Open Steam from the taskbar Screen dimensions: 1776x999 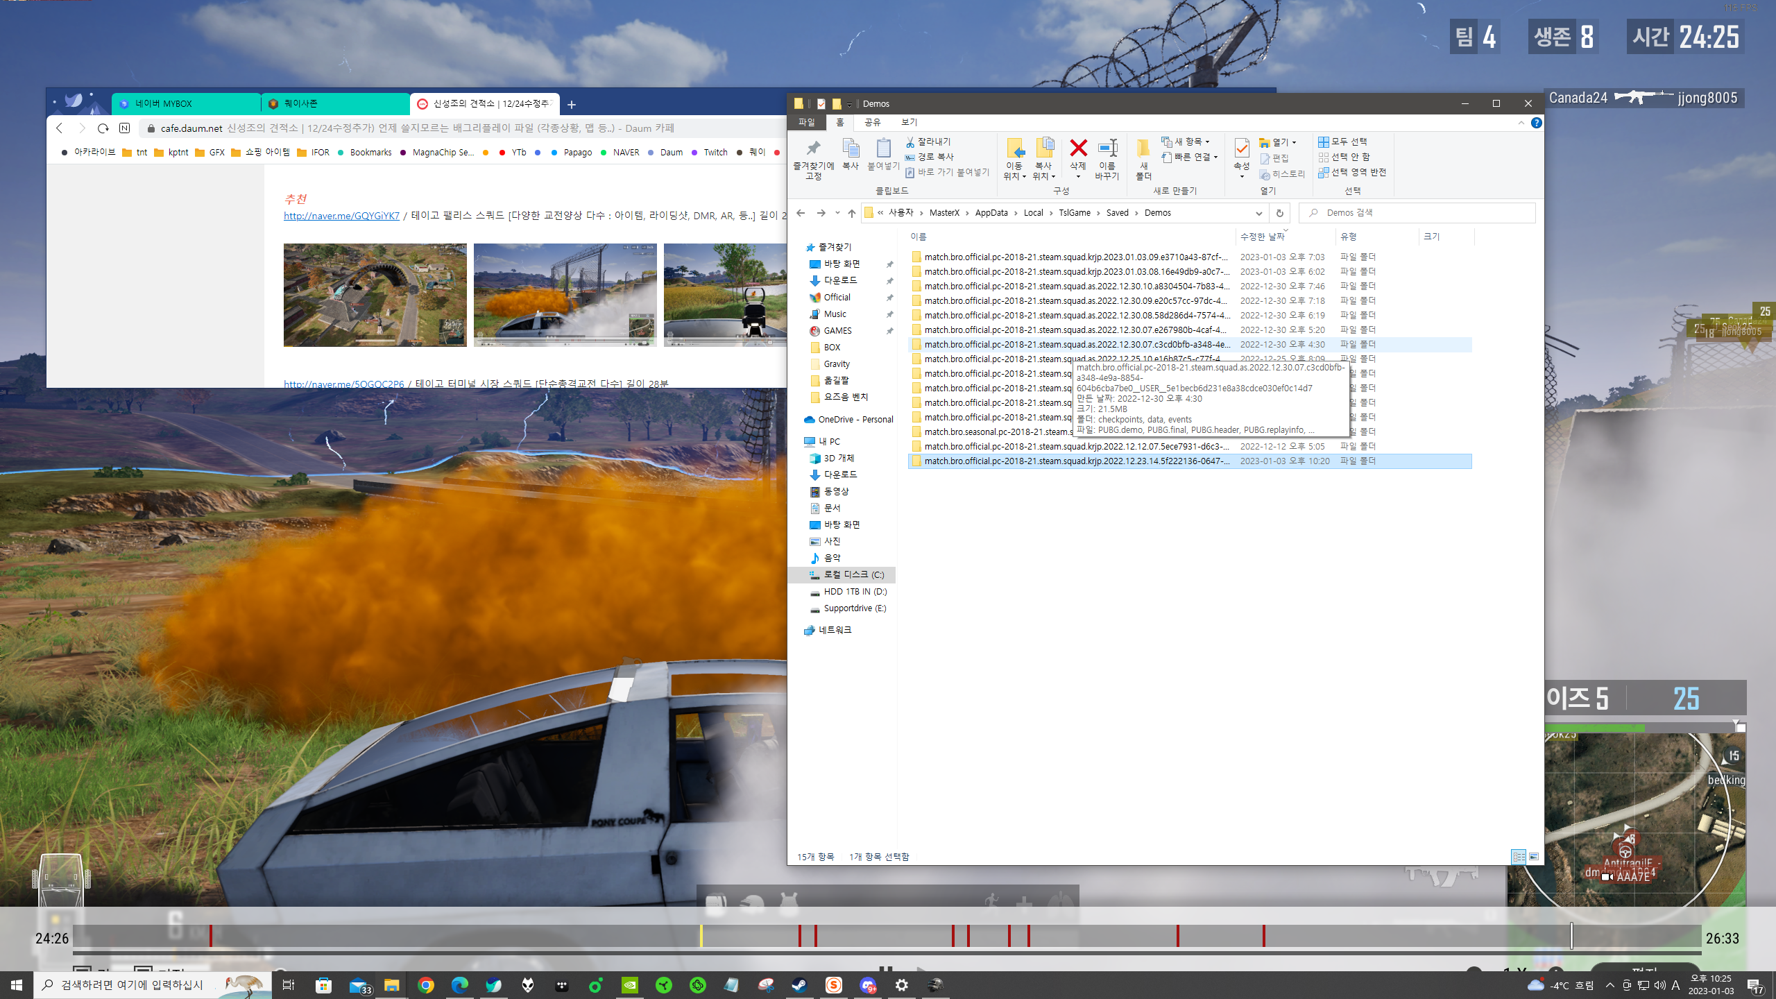[x=799, y=985]
